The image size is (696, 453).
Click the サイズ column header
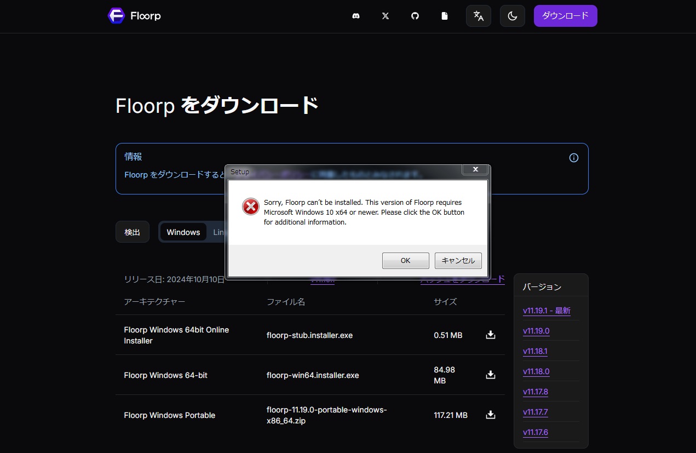[x=445, y=302]
